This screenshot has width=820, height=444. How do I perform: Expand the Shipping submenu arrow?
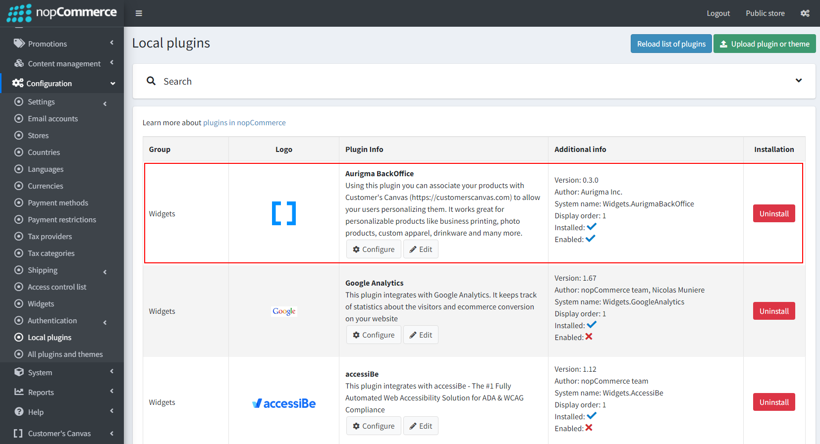click(105, 272)
